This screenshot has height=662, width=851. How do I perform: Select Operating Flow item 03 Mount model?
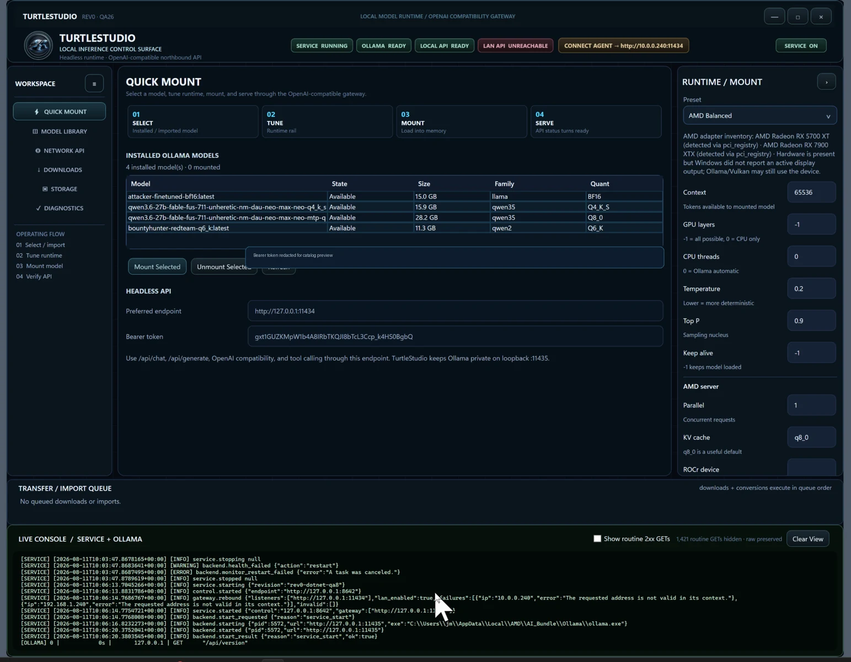pyautogui.click(x=39, y=266)
